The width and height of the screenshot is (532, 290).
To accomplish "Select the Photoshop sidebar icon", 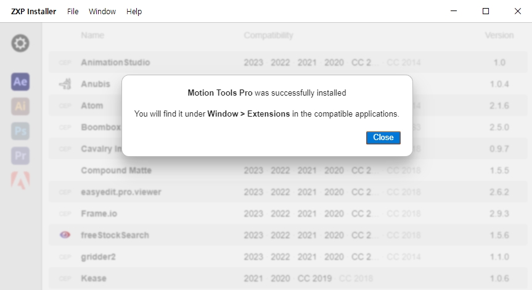I will pos(20,131).
